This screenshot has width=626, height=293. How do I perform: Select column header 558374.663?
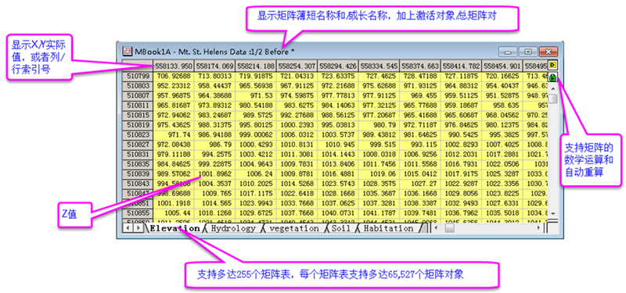(x=420, y=66)
